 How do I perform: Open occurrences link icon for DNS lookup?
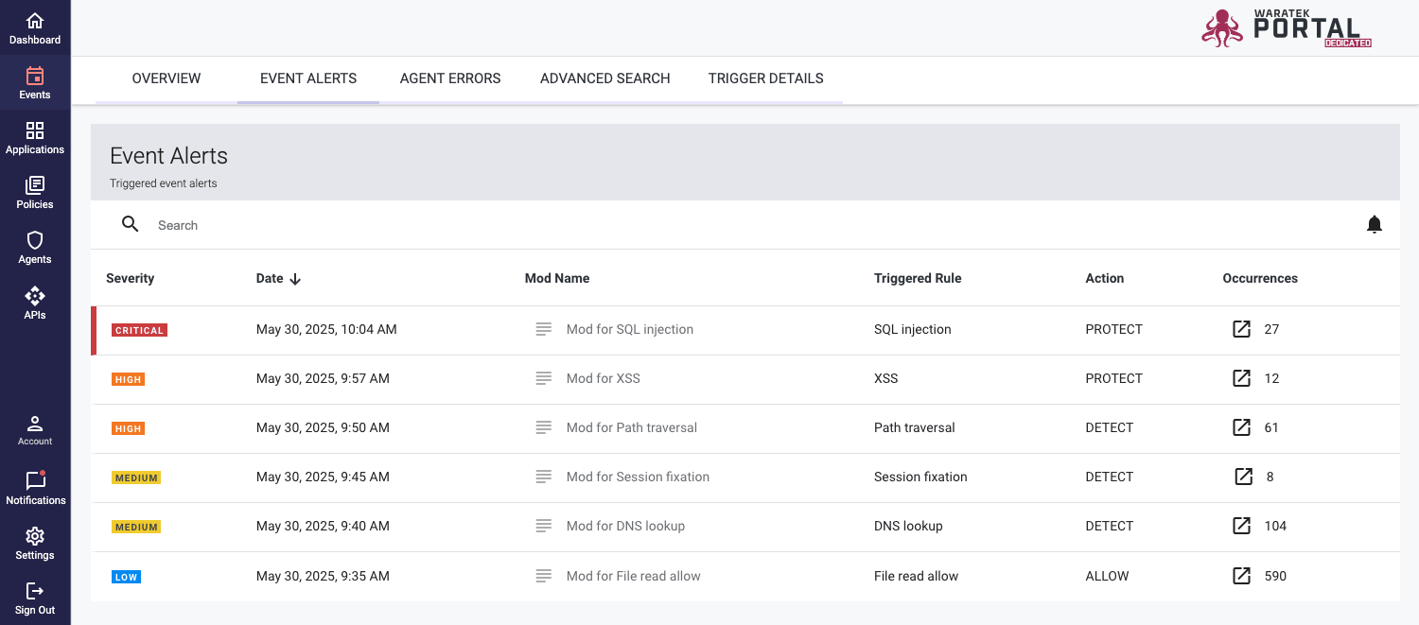pyautogui.click(x=1241, y=526)
